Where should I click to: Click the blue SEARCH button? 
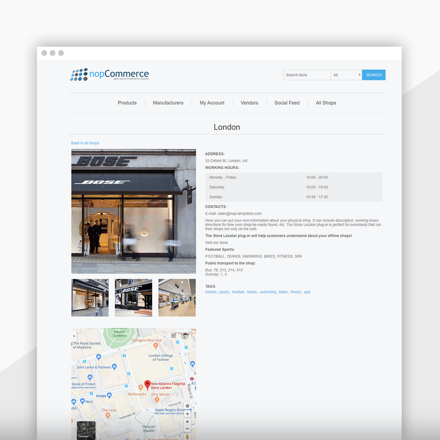[374, 75]
